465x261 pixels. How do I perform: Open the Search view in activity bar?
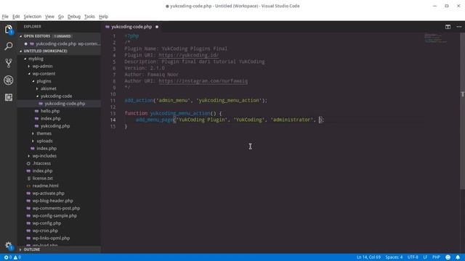[x=9, y=46]
